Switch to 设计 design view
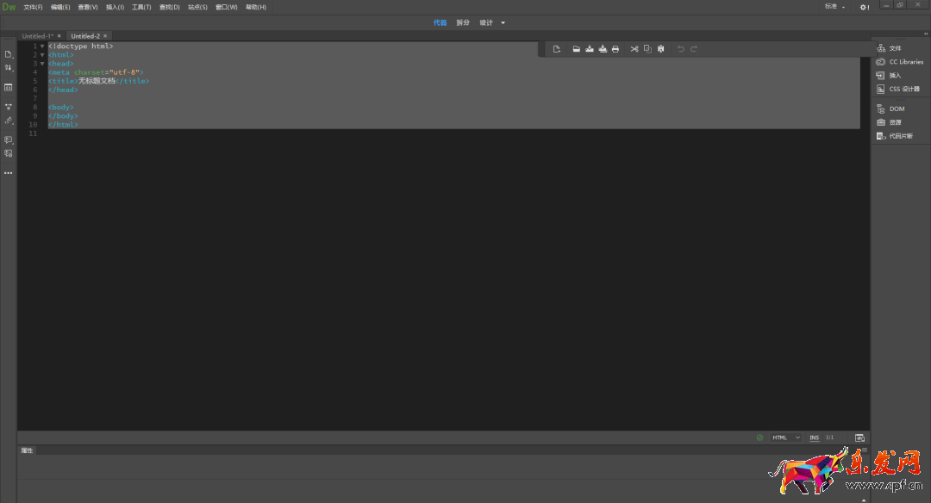This screenshot has width=931, height=503. (486, 22)
